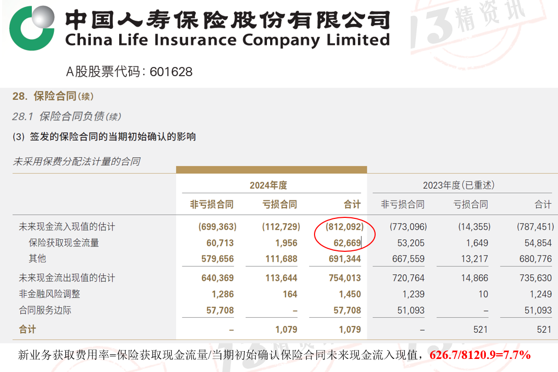Click the value 111,688
This screenshot has width=558, height=372.
(x=281, y=259)
